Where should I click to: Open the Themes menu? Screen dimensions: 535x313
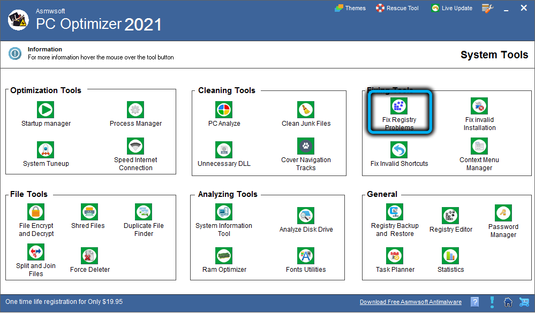point(350,8)
